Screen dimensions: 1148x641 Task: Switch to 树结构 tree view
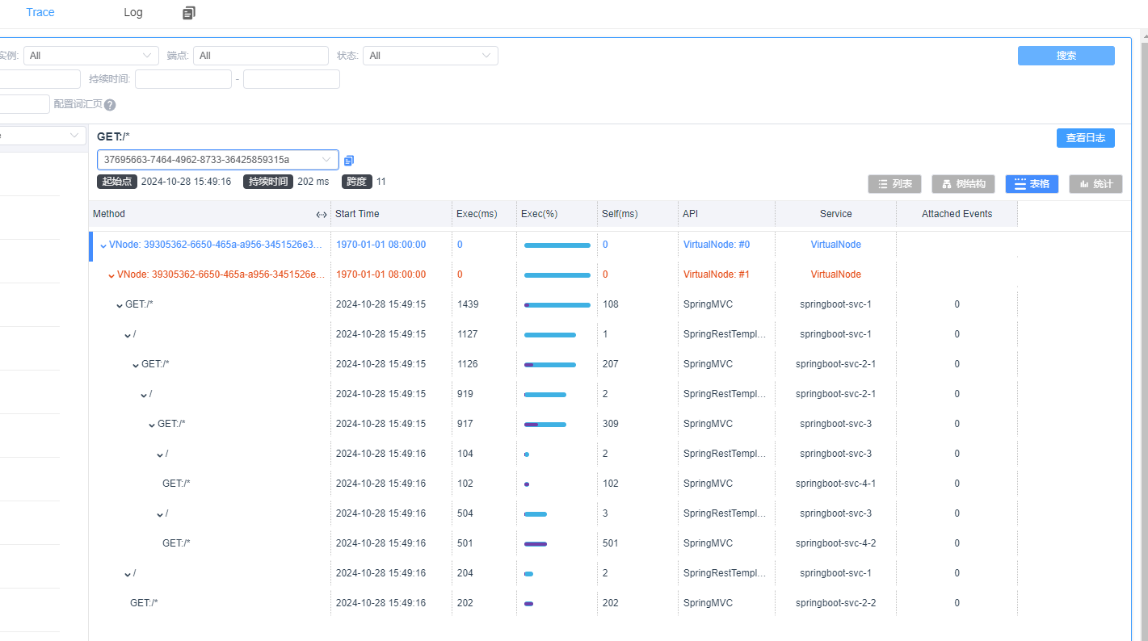click(x=963, y=184)
